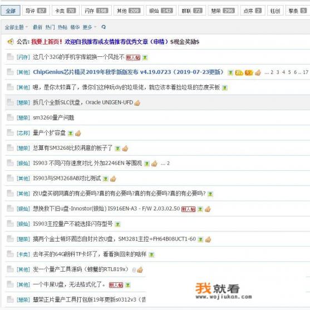Click thumbs-up on IS916EN-A3 thread
This screenshot has width=310, height=310.
click(208, 209)
